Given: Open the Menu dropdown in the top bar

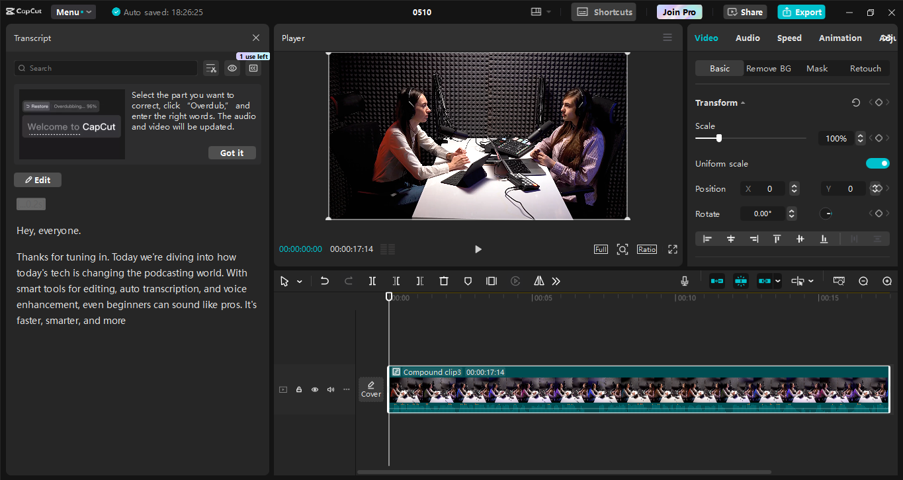Looking at the screenshot, I should click(73, 11).
